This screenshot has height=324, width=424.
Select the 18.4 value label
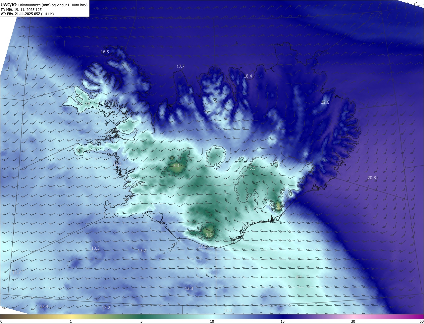tap(248, 76)
